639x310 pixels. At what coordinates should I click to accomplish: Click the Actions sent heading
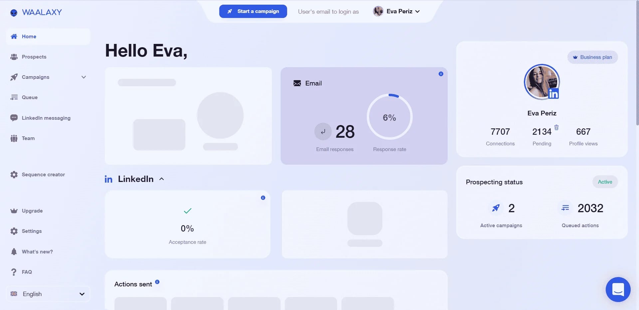(x=133, y=284)
